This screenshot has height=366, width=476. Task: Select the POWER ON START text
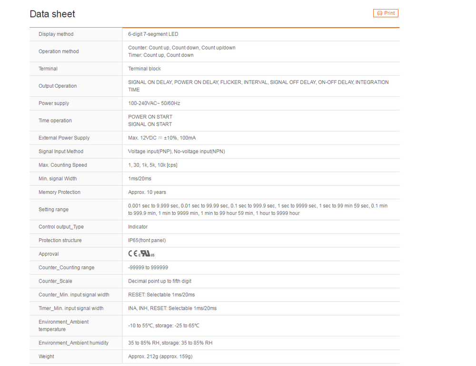click(x=150, y=117)
